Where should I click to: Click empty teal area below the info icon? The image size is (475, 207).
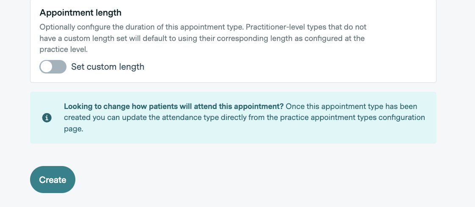point(47,134)
